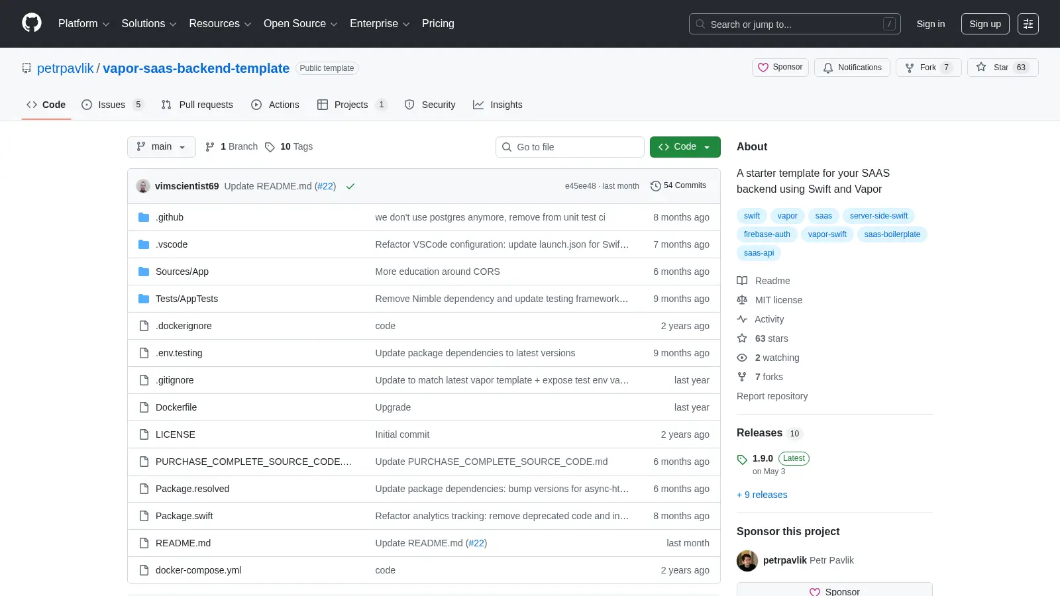Open the 'More education around CORS' commit
This screenshot has width=1060, height=596.
click(437, 272)
